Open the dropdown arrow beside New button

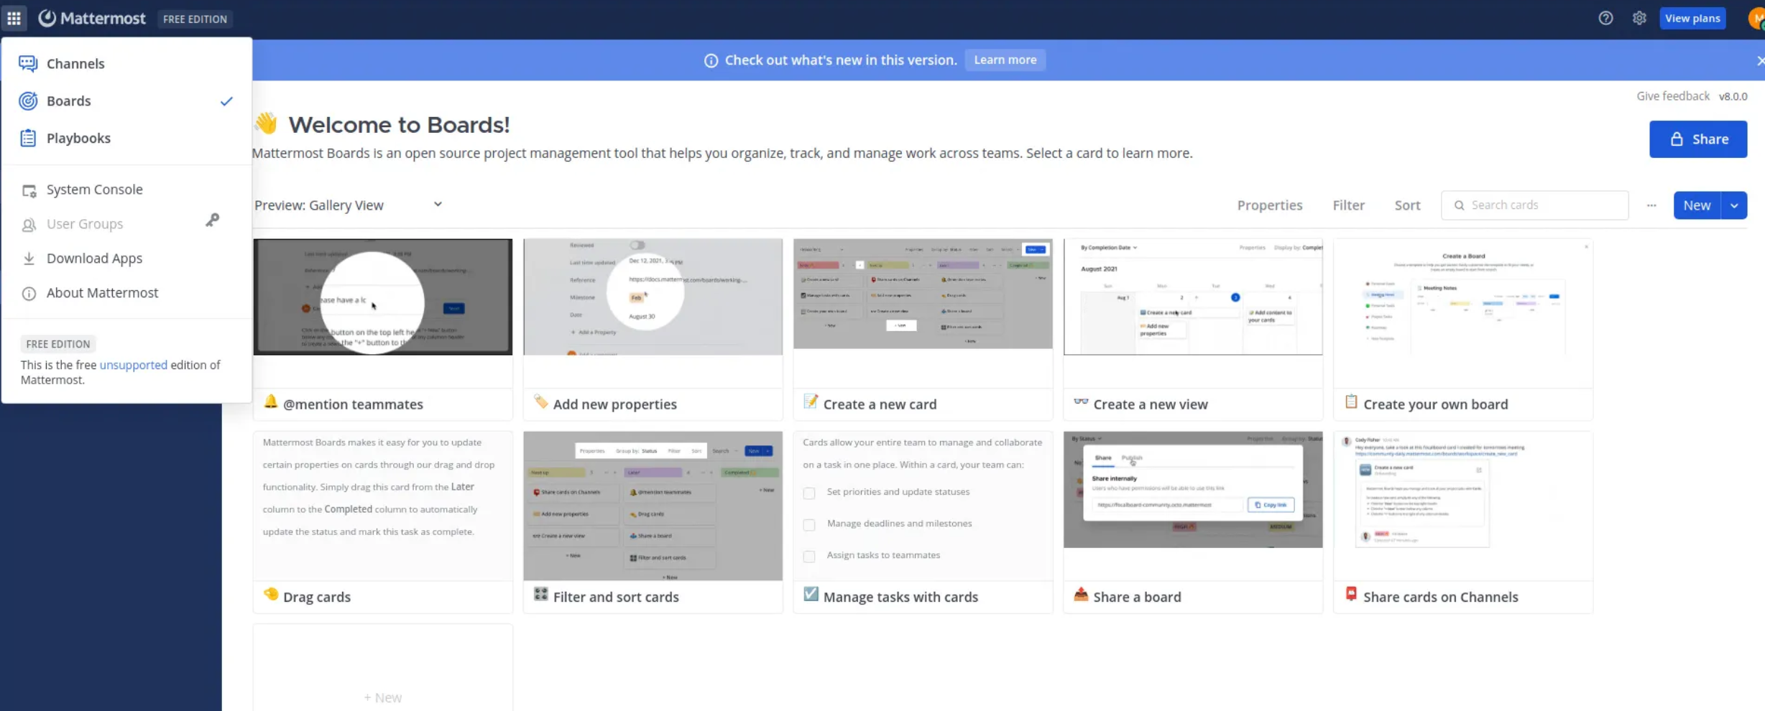[1734, 205]
